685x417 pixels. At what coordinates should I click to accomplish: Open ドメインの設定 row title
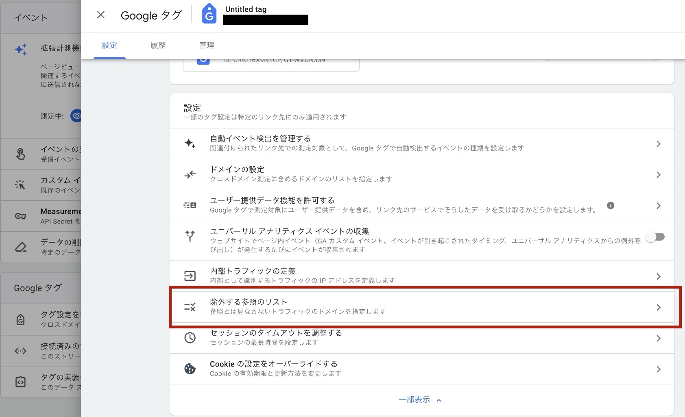coord(237,169)
